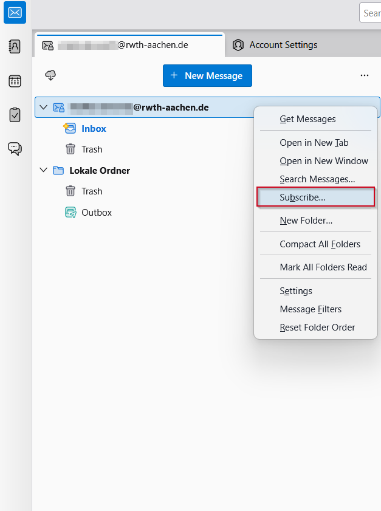Select the Outbox folder label

pos(97,213)
